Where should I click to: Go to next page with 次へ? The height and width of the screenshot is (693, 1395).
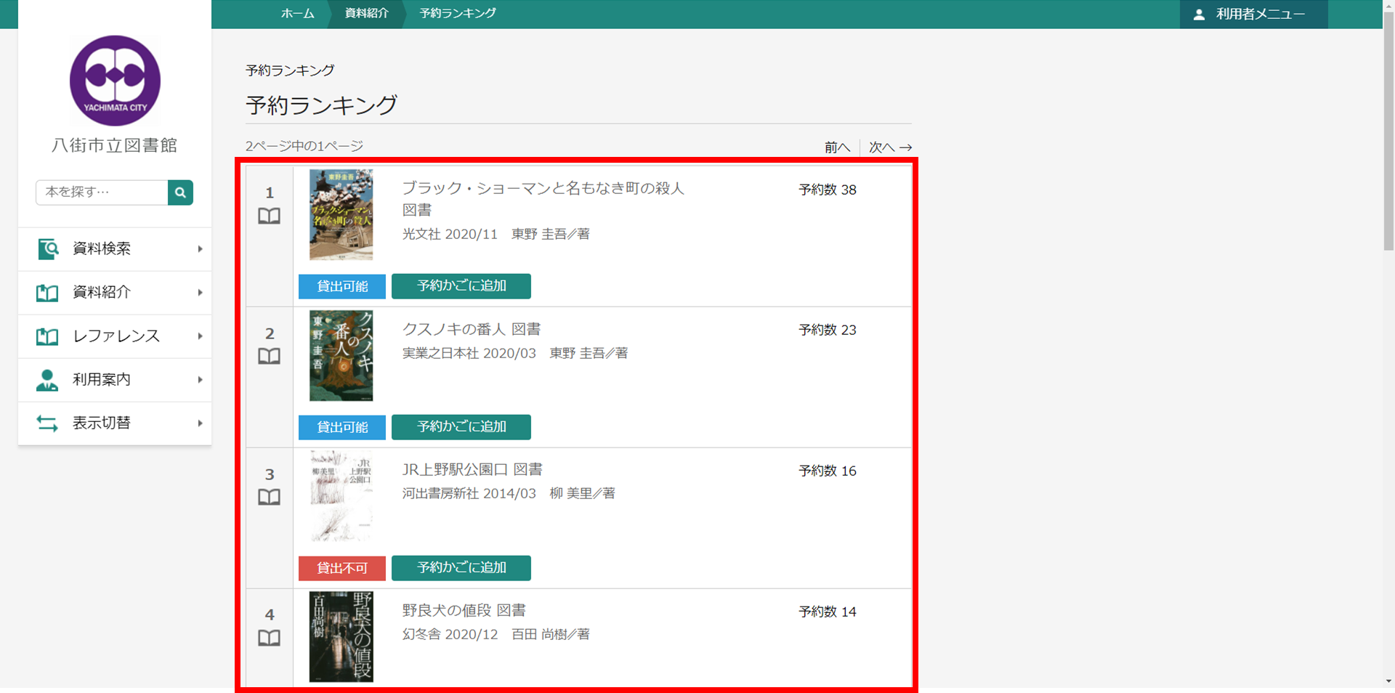(890, 147)
